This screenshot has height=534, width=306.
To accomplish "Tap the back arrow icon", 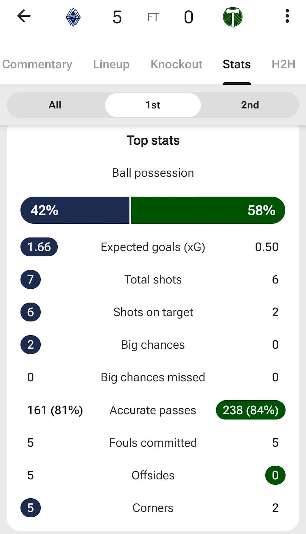I will click(24, 16).
